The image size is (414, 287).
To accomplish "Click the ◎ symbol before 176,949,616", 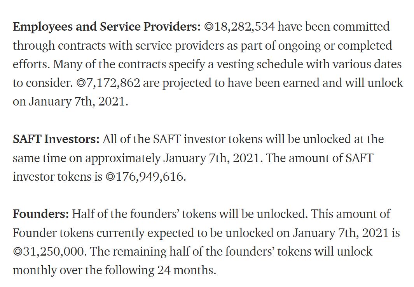I will tap(110, 177).
